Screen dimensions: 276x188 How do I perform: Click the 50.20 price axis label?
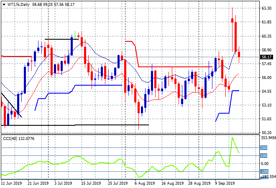point(266,132)
